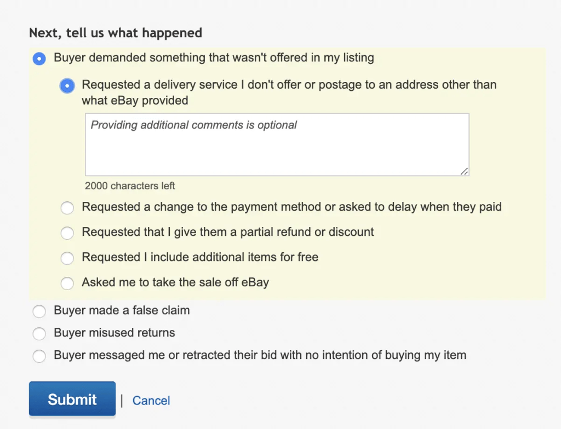
Task: Select 'Asked me to take the sale off eBay' radio button
Action: pyautogui.click(x=67, y=283)
